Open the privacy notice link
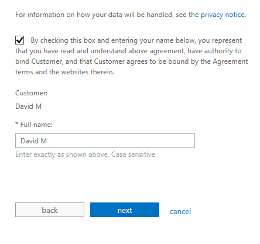260x244 pixels. tap(223, 15)
